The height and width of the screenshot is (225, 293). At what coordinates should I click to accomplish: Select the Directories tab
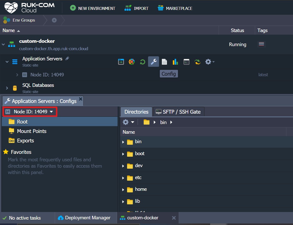pos(136,112)
